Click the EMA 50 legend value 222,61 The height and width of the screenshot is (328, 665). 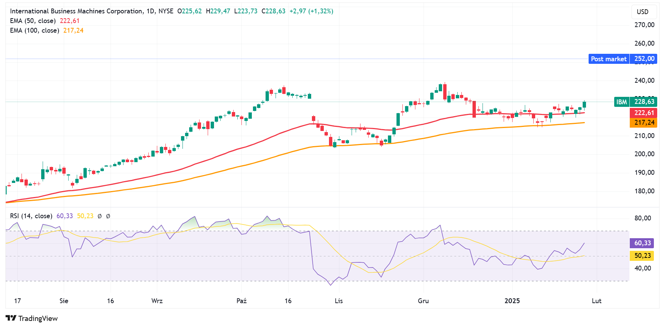[70, 21]
